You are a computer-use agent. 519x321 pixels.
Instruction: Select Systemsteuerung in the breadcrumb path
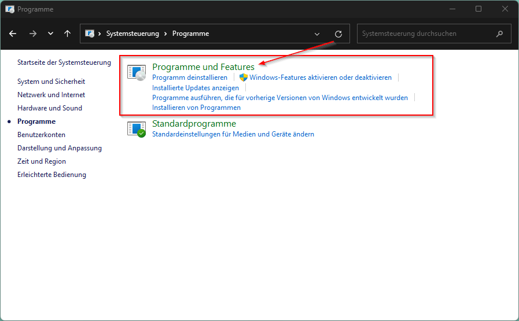132,34
